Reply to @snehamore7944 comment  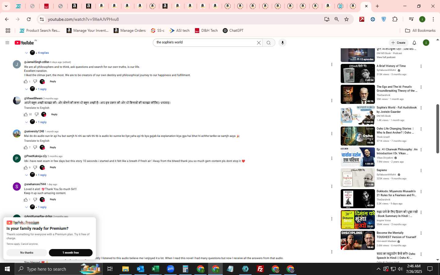click(x=53, y=200)
